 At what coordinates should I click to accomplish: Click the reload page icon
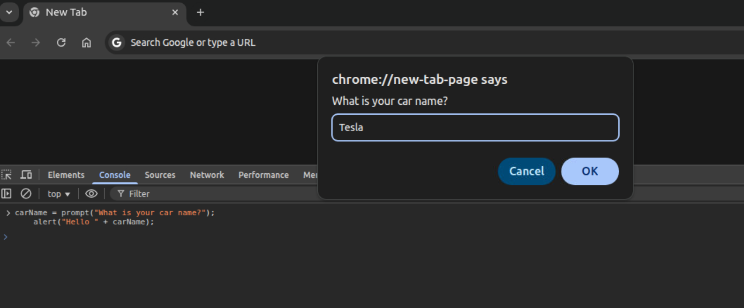tap(61, 43)
